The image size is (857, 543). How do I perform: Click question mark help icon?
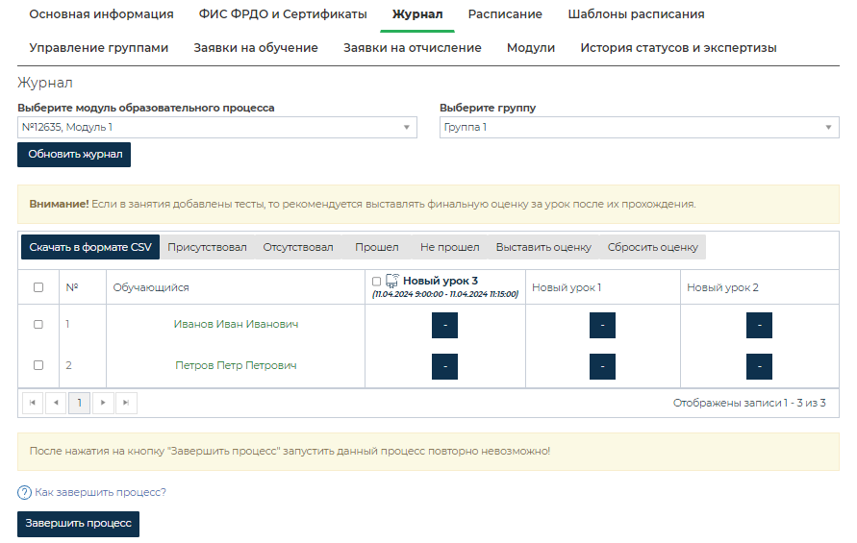(24, 493)
